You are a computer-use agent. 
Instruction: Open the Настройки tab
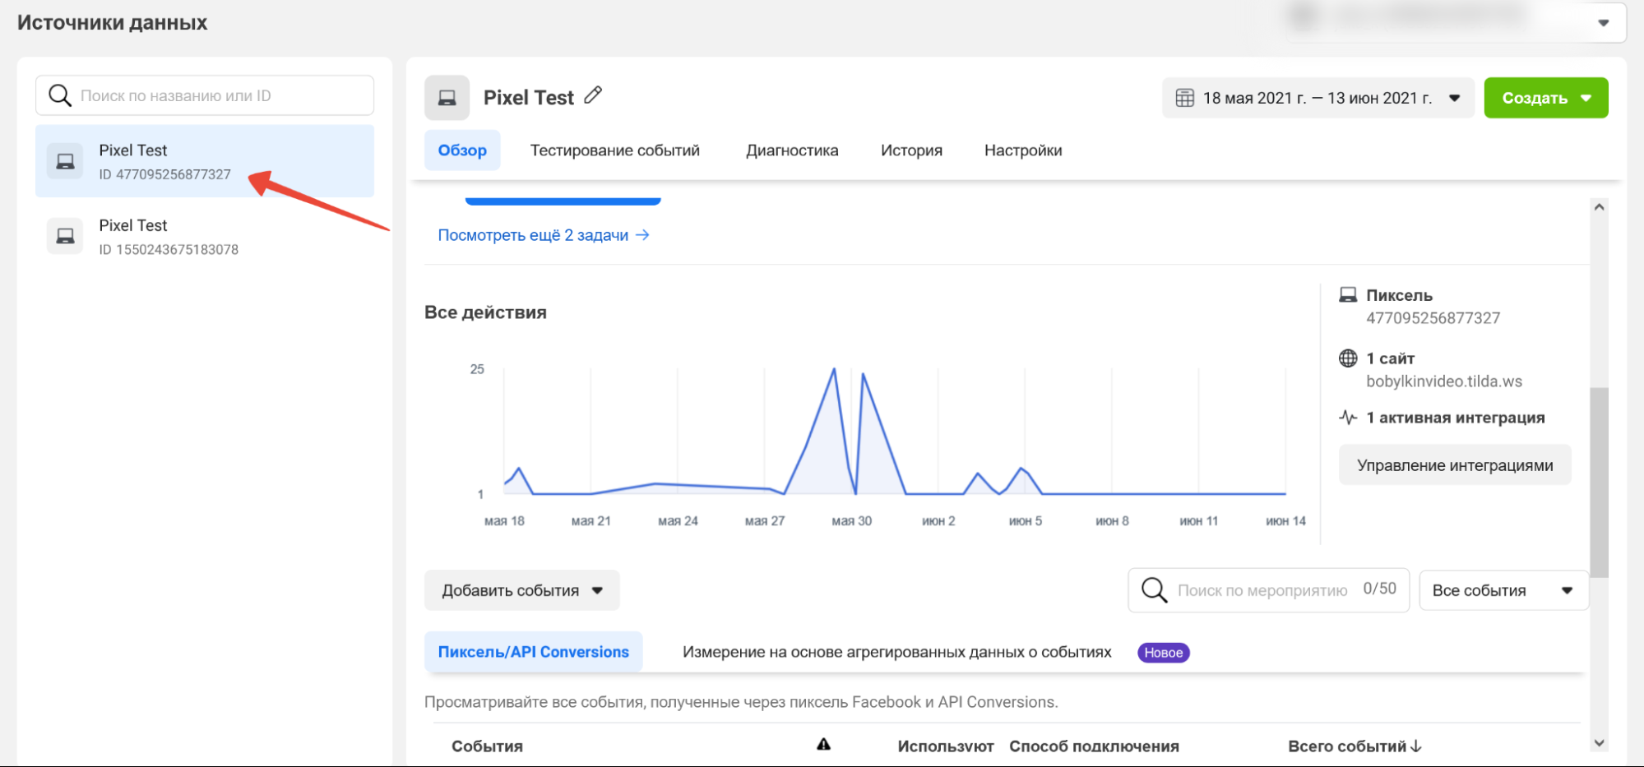click(x=1023, y=150)
